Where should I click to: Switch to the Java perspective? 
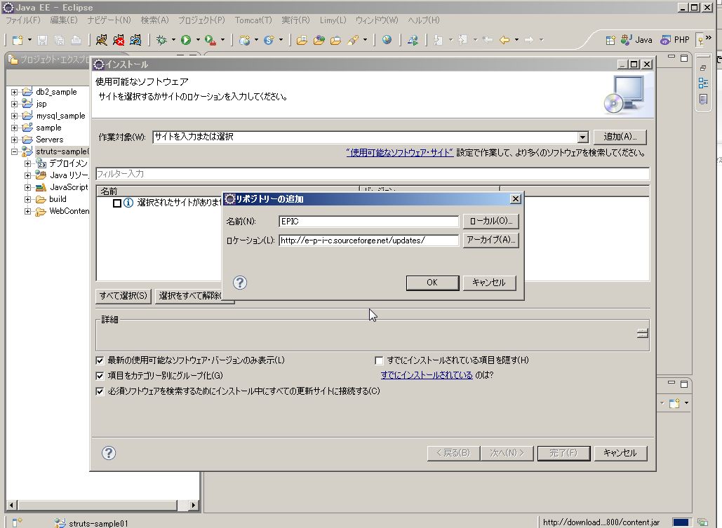pyautogui.click(x=636, y=40)
